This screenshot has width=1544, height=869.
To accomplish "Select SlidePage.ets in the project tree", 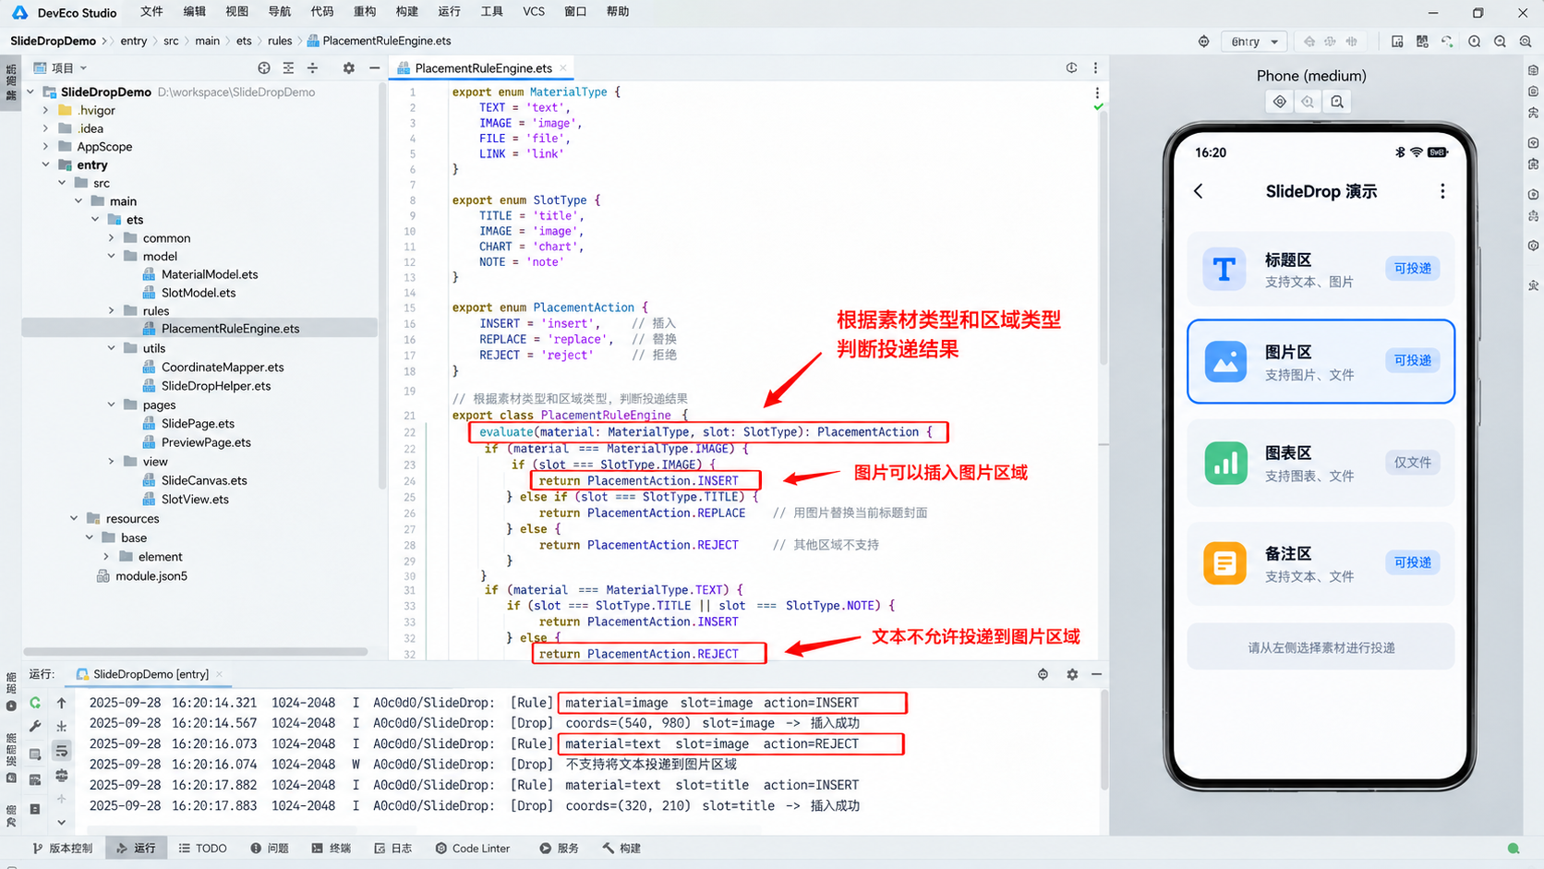I will [x=198, y=424].
